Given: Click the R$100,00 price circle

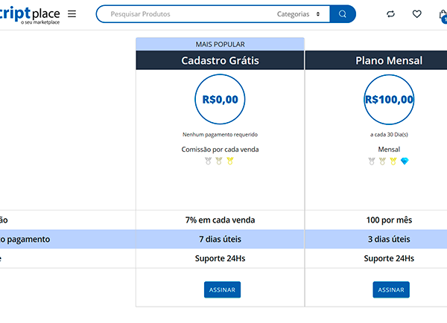Looking at the screenshot, I should click(389, 99).
